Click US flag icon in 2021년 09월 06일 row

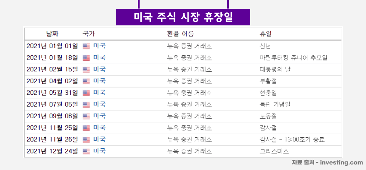[x=86, y=116]
